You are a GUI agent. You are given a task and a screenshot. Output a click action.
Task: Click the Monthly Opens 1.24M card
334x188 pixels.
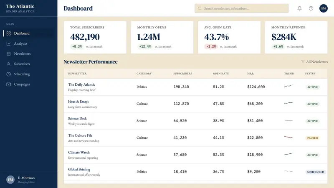pyautogui.click(x=162, y=37)
